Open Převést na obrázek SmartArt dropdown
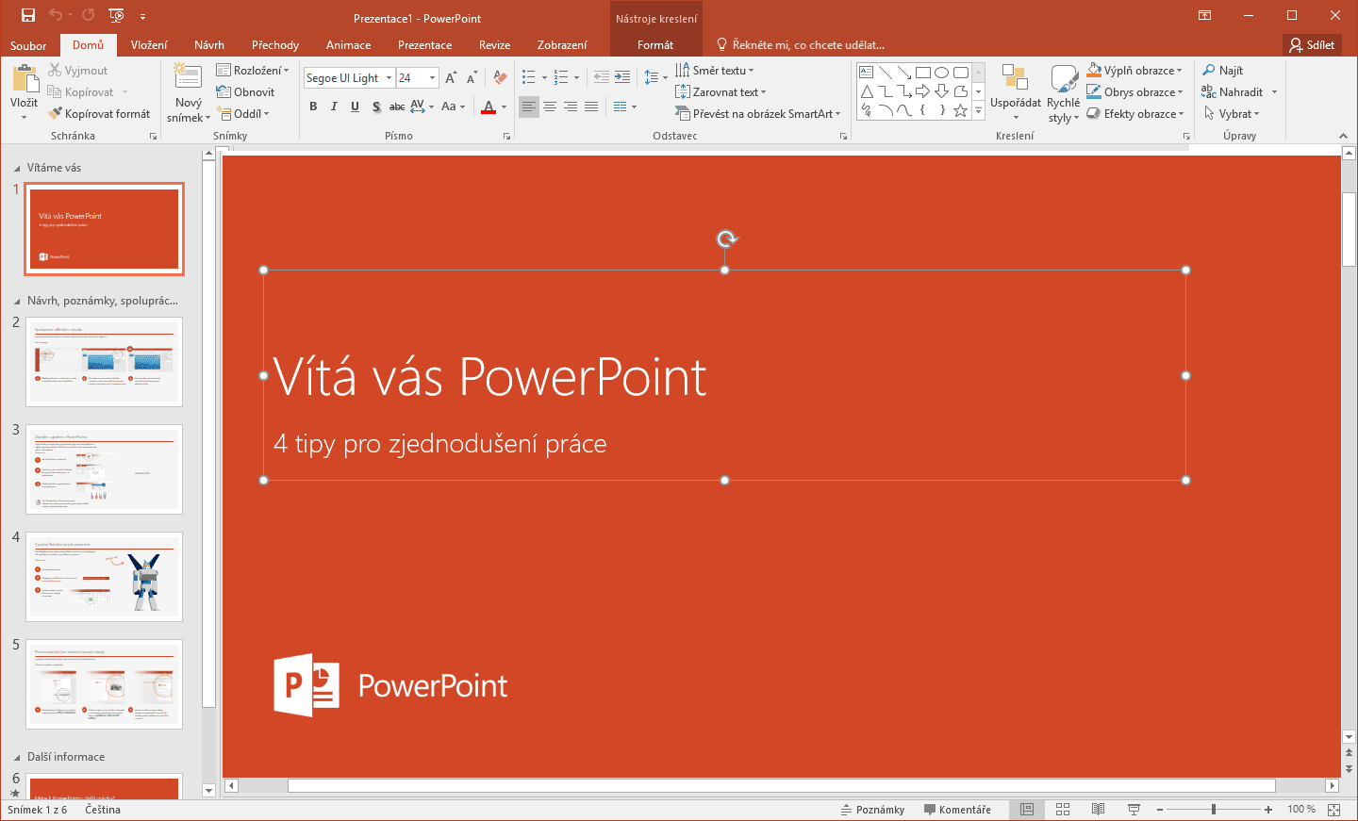The width and height of the screenshot is (1358, 821). (758, 113)
